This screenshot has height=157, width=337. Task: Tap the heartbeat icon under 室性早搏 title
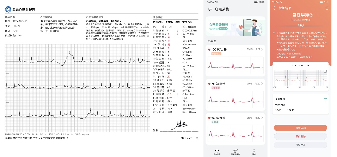tap(301, 26)
